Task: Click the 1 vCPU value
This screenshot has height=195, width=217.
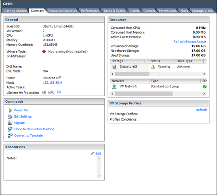Action: pos(48,36)
